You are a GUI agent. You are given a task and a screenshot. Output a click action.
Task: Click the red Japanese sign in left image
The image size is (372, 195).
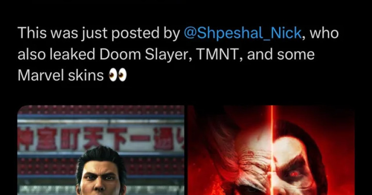click(101, 138)
